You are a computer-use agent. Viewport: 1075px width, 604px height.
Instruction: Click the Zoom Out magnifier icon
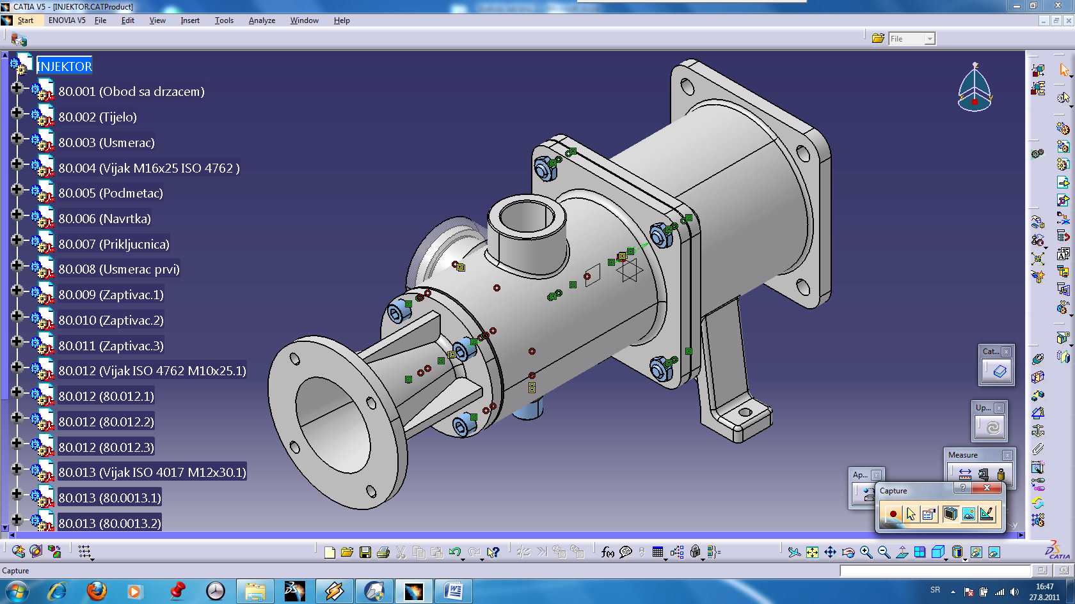pyautogui.click(x=884, y=552)
